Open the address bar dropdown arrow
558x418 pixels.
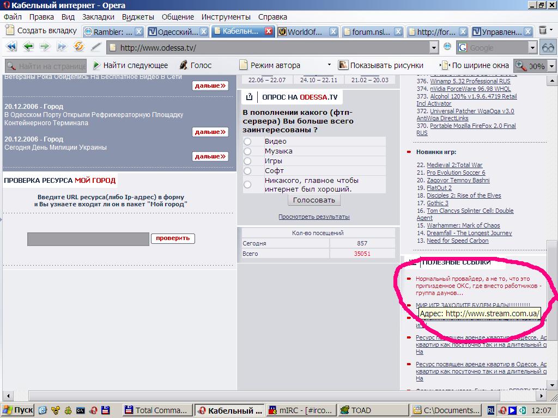tap(433, 47)
